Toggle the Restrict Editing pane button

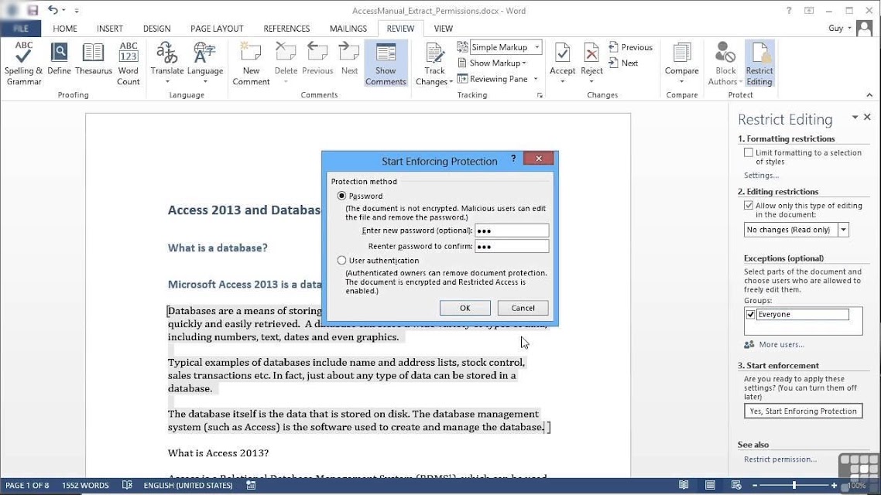click(759, 63)
